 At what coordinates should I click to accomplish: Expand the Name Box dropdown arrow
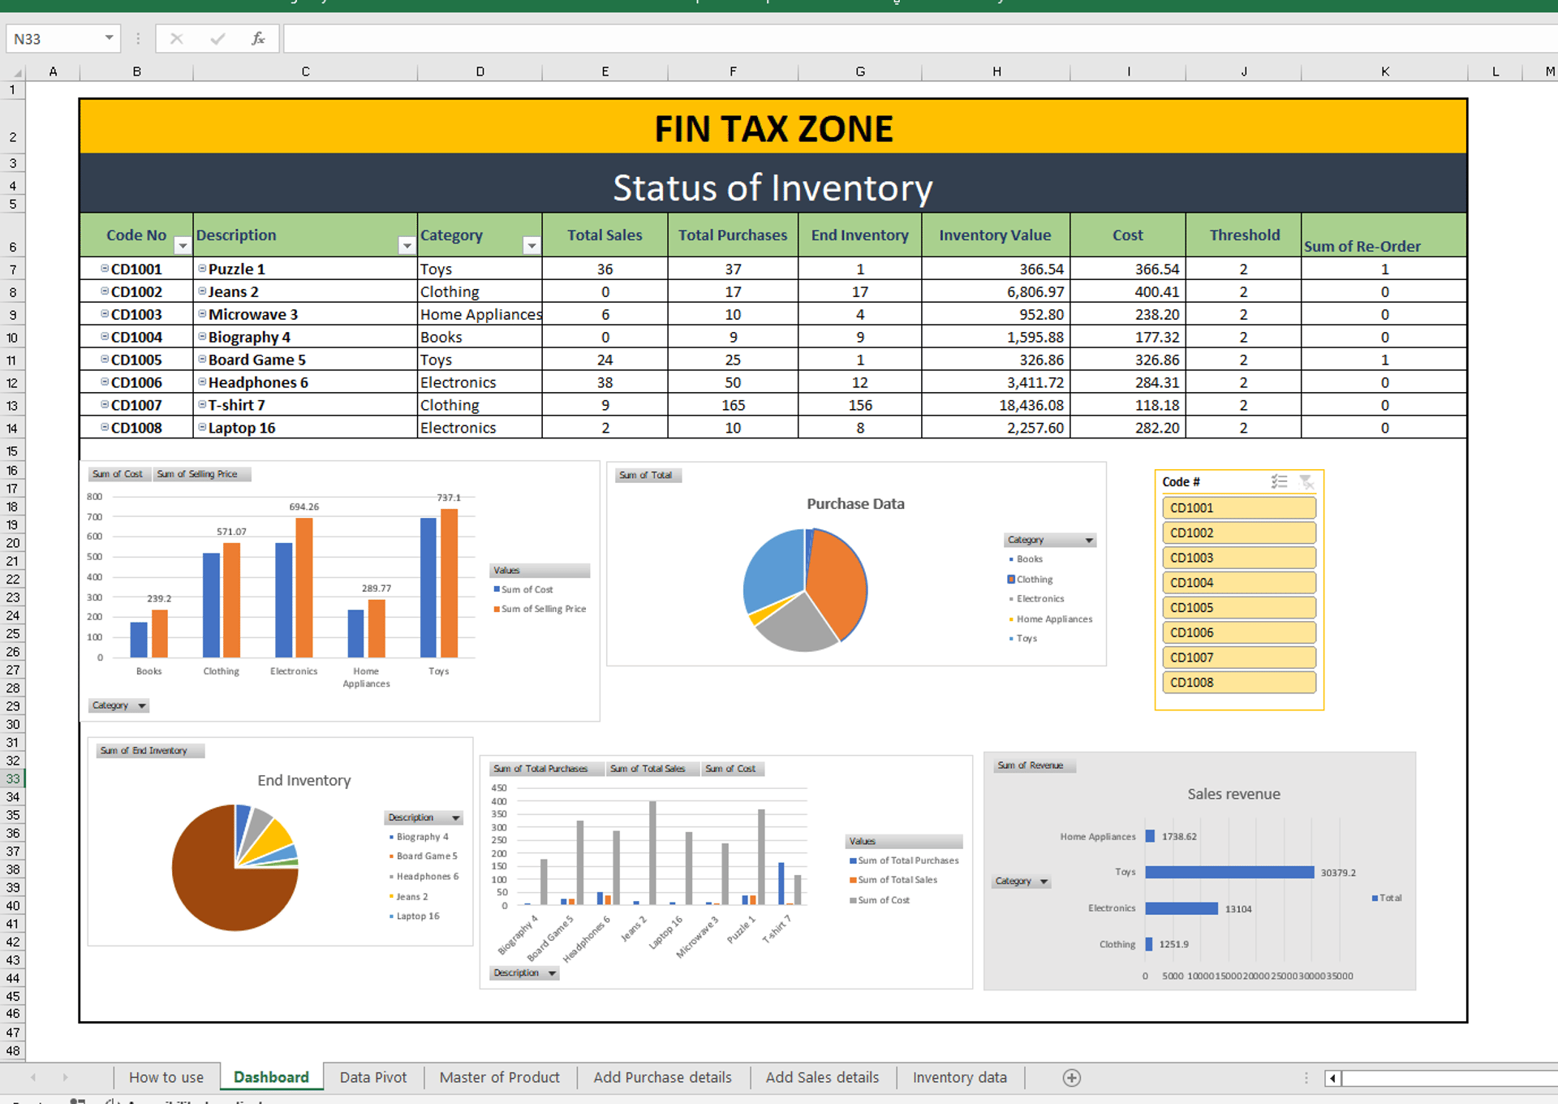click(109, 38)
